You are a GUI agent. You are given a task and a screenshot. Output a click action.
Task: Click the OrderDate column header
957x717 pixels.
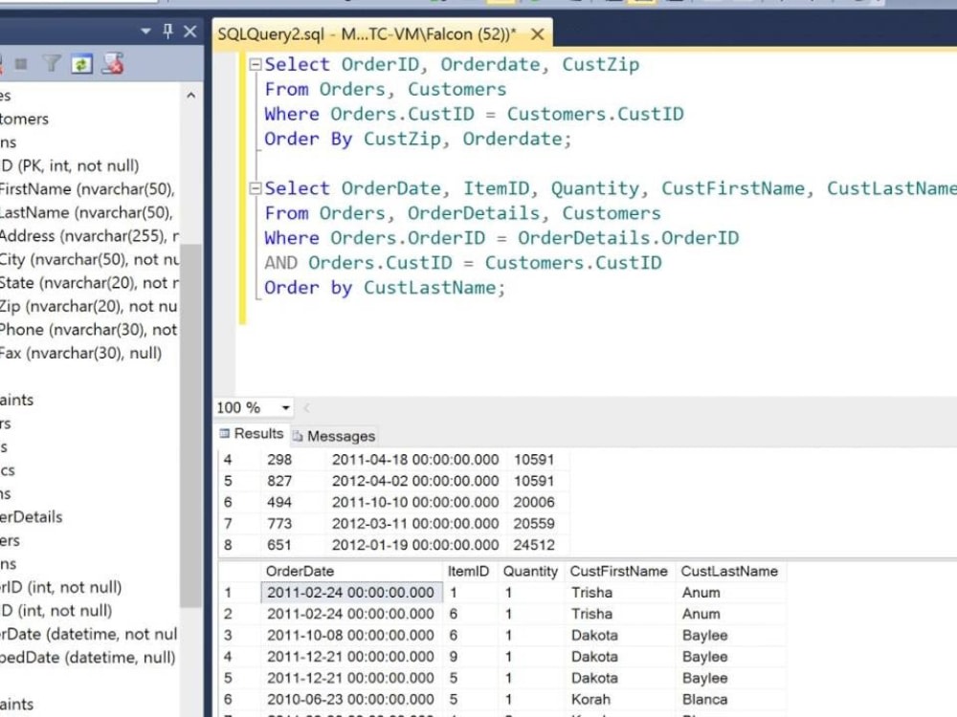click(x=351, y=572)
